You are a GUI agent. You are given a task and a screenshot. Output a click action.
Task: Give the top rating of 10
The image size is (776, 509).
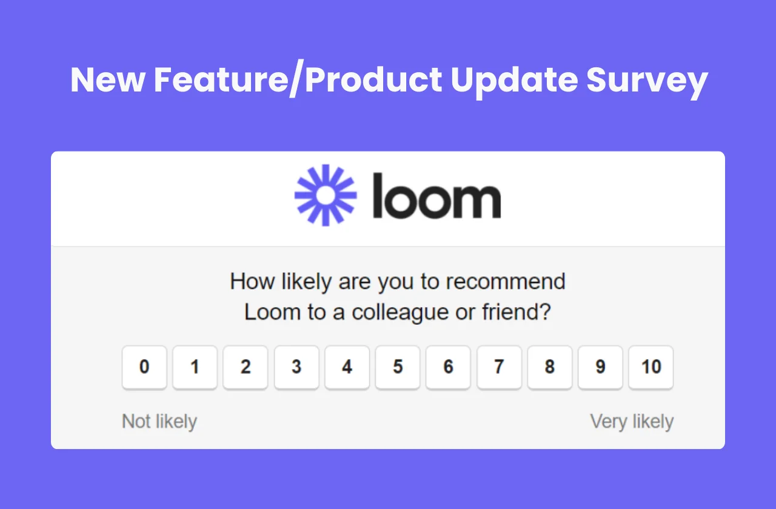point(651,367)
